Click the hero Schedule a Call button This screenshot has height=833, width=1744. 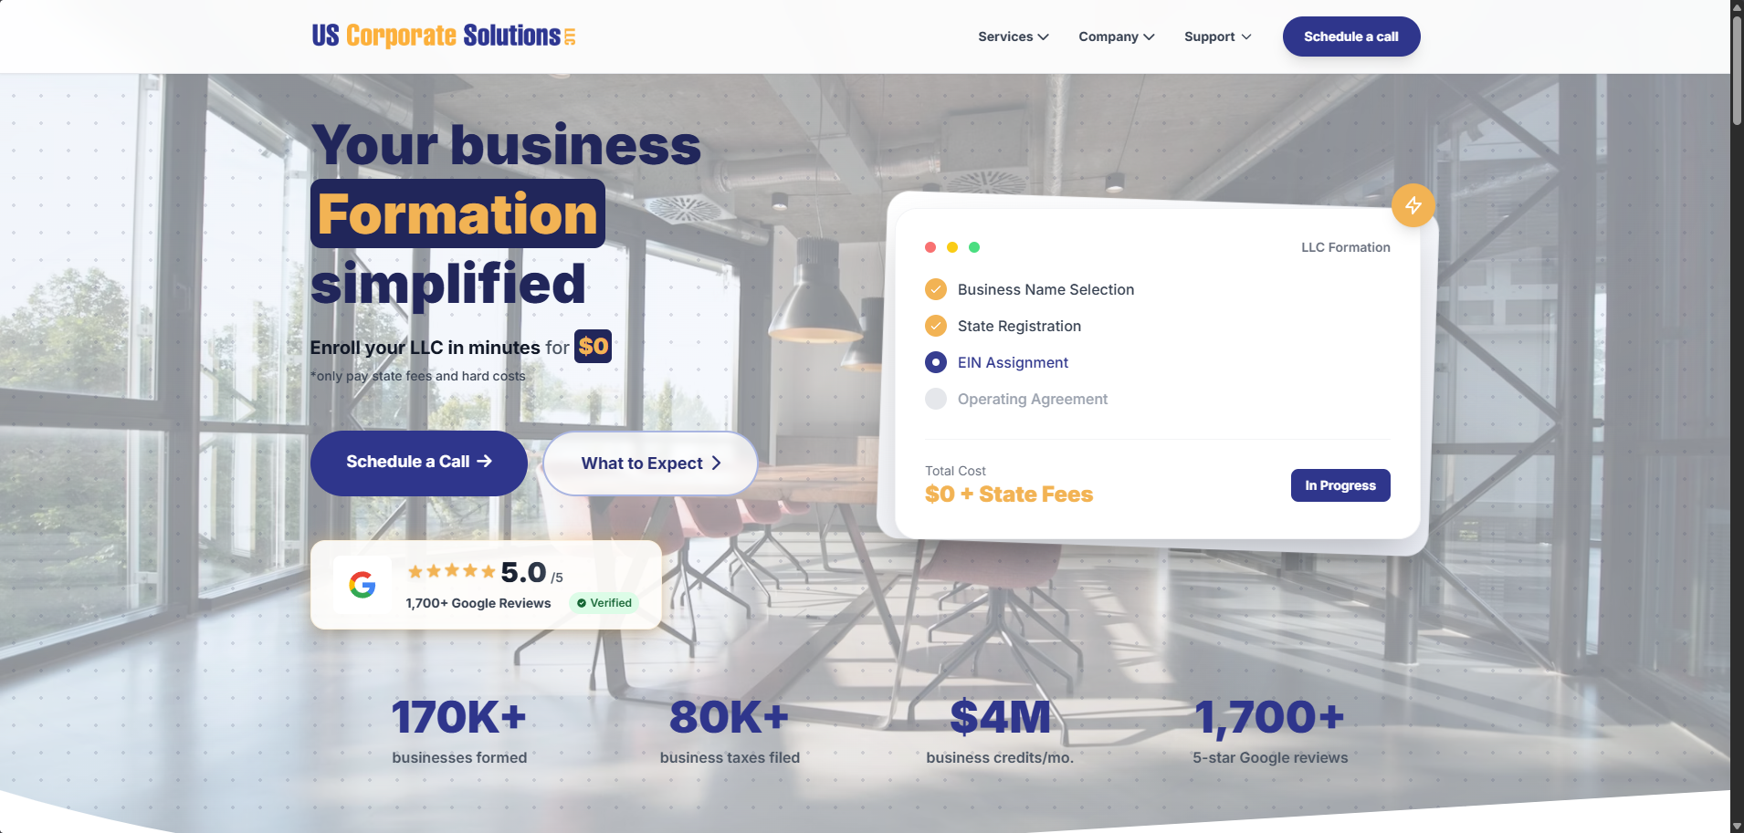tap(419, 463)
